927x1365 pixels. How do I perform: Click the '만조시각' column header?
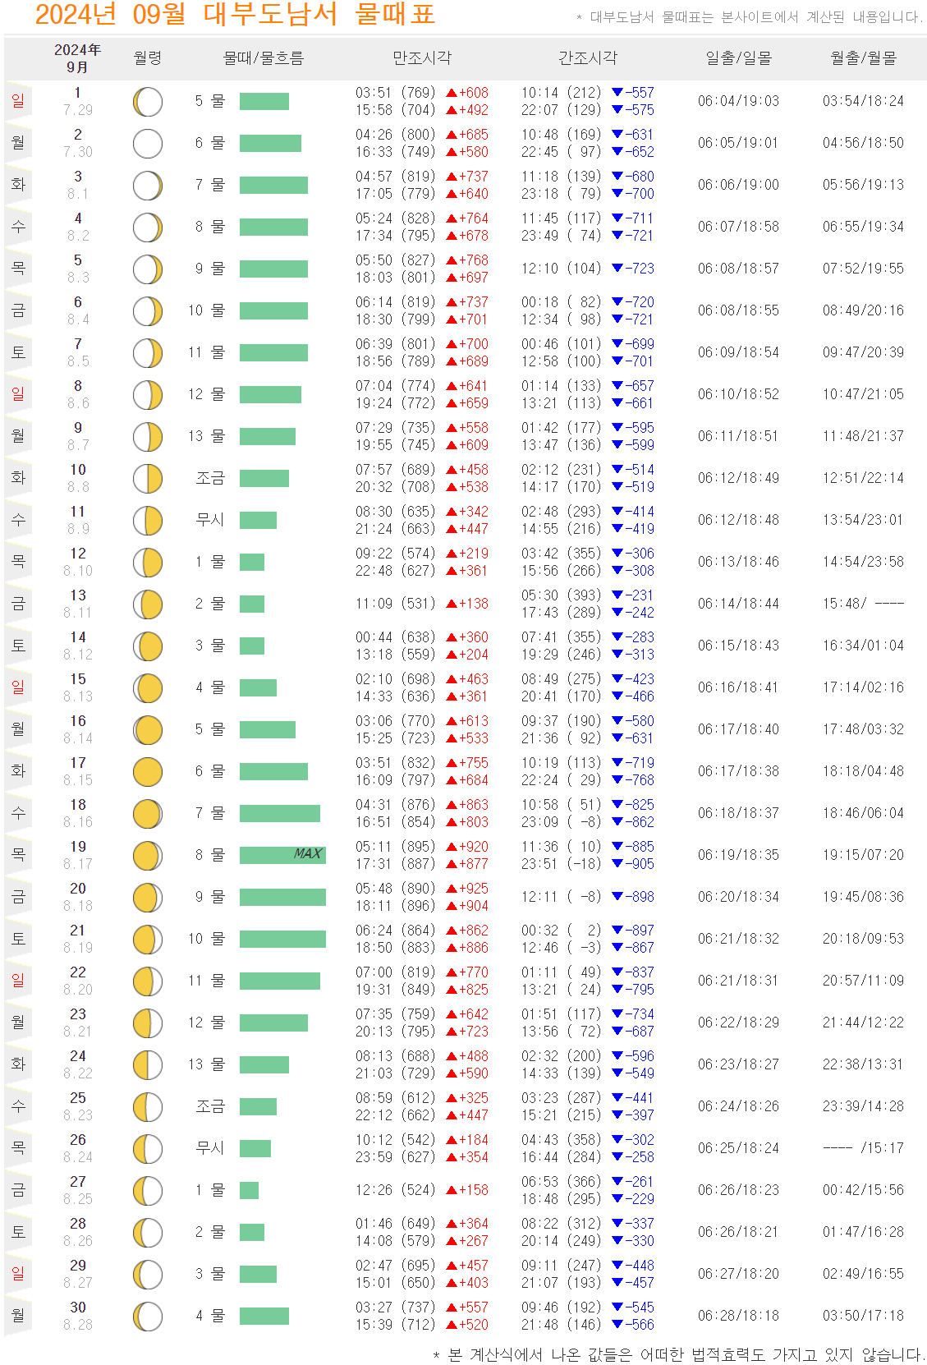tap(422, 58)
